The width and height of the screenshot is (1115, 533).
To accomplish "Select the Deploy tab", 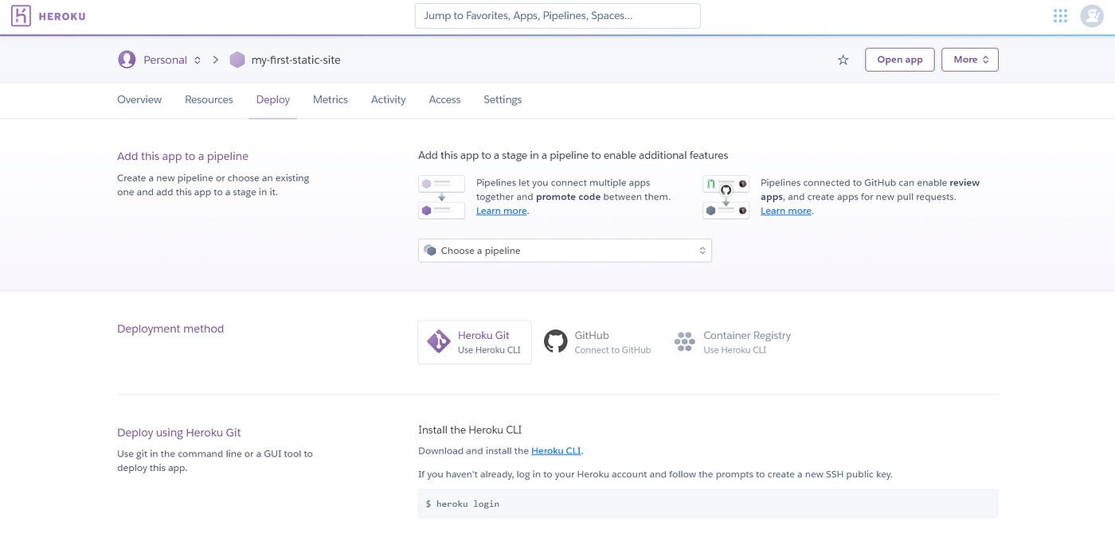I will [273, 99].
